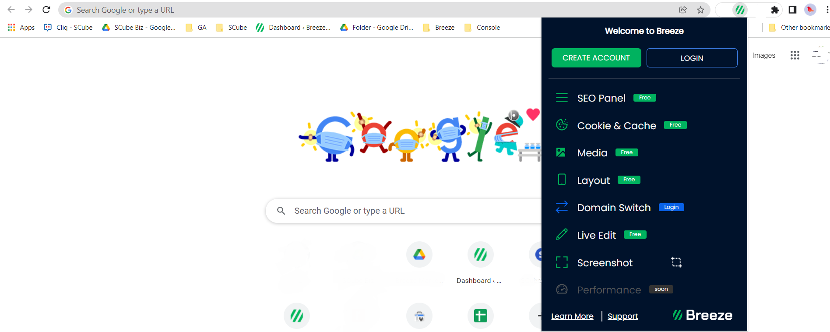Open the green plus shortcut tile
This screenshot has width=830, height=332.
tap(480, 315)
